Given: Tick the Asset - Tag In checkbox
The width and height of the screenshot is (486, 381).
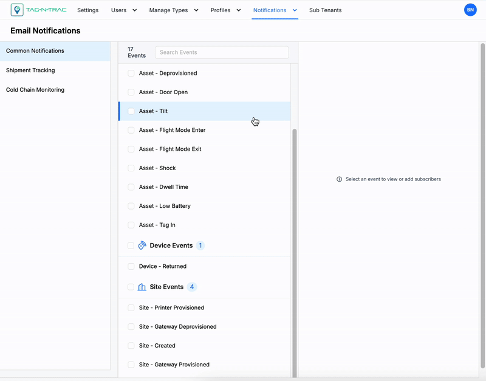Looking at the screenshot, I should coord(131,225).
